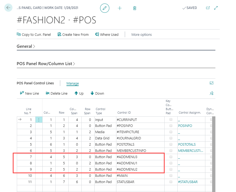236x192 pixels.
Task: Open page in new window icon
Action: (x=208, y=8)
